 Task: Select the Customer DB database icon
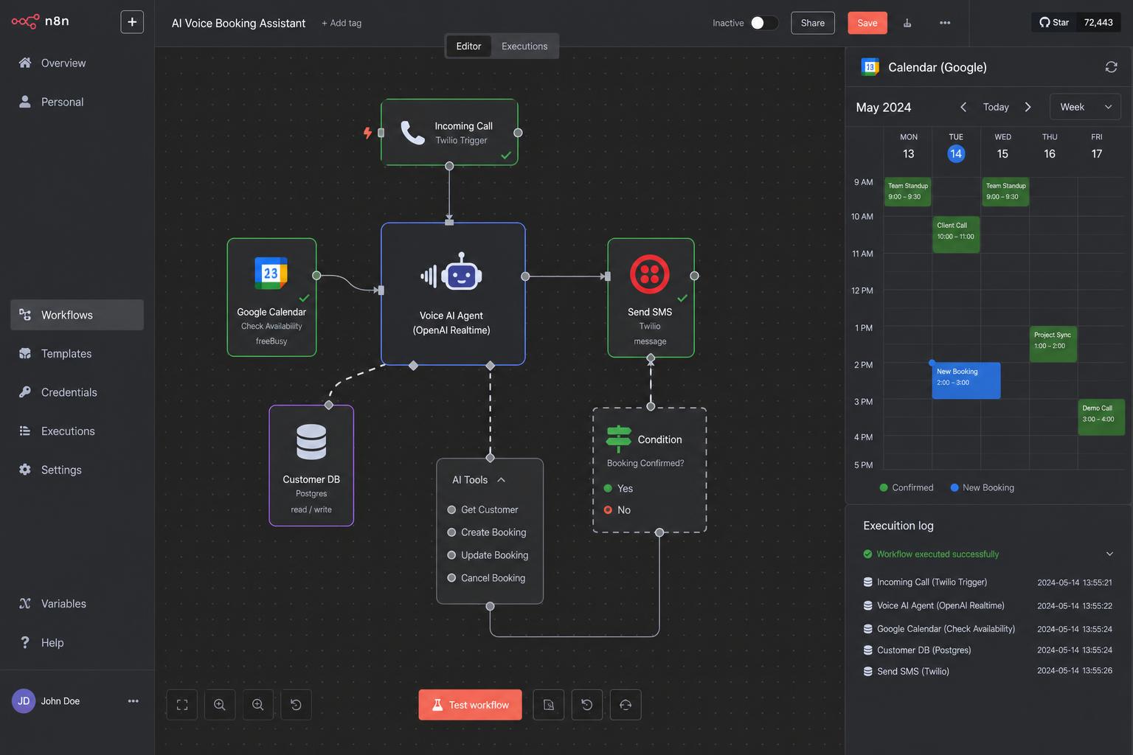click(311, 442)
